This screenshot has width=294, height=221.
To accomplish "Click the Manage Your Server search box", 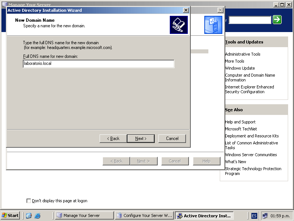I will 250,20.
